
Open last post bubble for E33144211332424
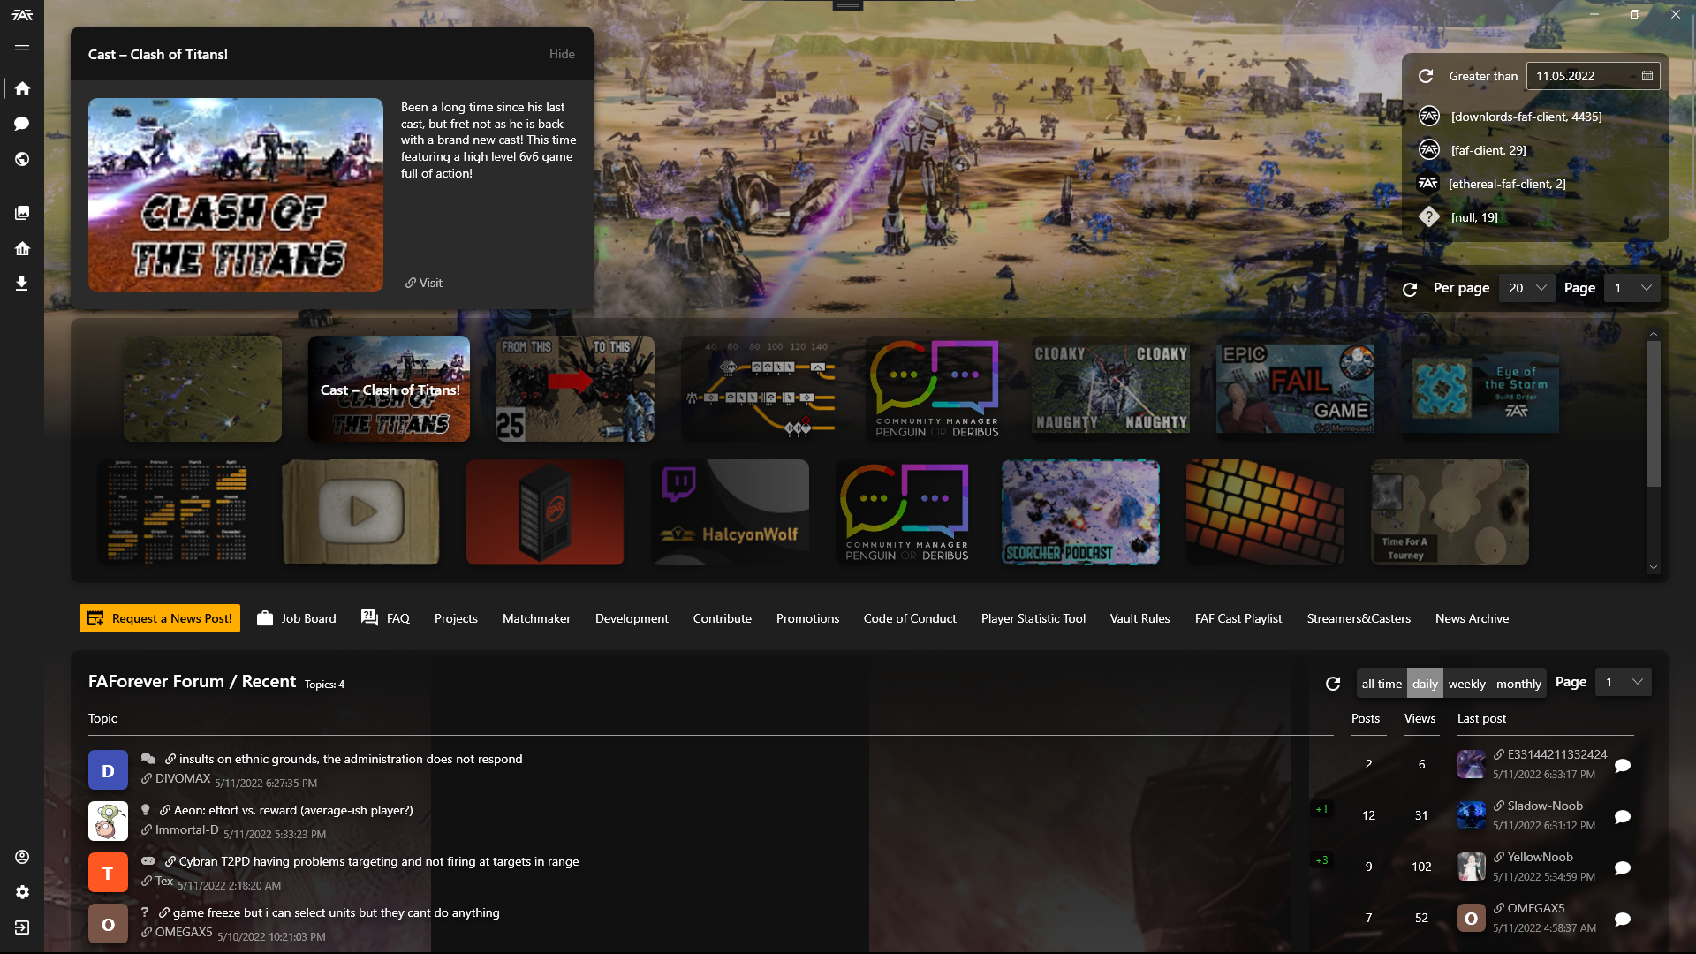[x=1623, y=765]
